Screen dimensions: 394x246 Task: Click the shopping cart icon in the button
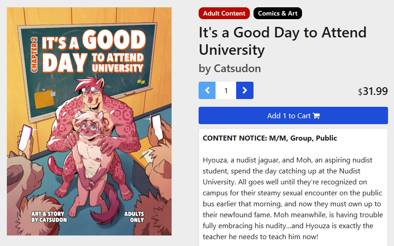coord(316,116)
